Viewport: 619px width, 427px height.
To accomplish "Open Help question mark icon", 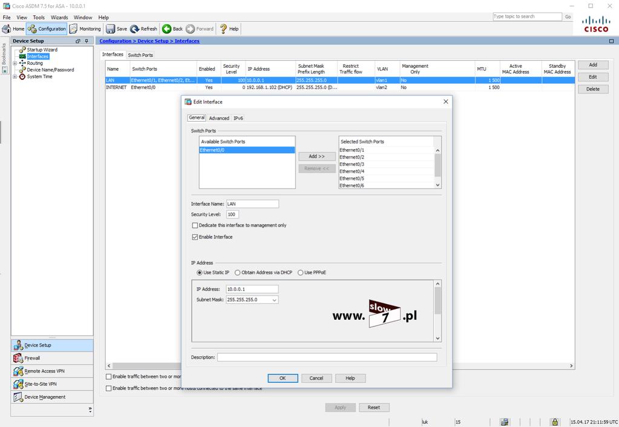I will point(223,29).
